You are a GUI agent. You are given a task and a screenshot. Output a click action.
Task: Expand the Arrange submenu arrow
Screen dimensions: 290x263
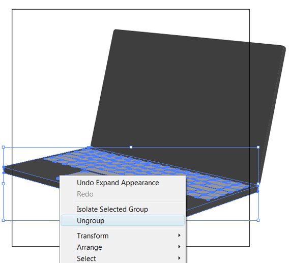(x=179, y=247)
